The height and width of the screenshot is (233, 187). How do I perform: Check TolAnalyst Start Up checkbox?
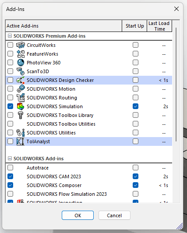coord(135,141)
